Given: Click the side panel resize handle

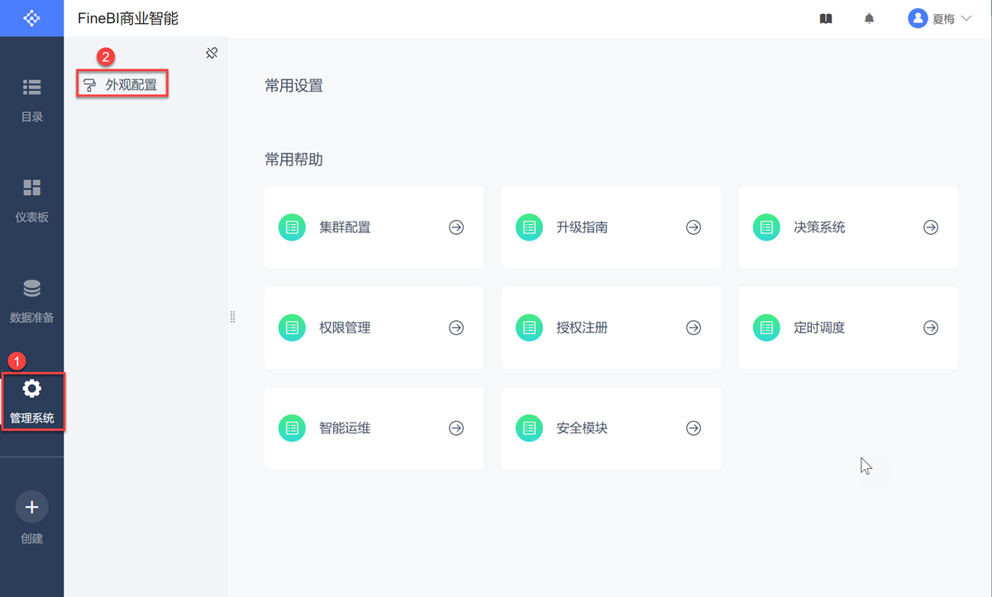Looking at the screenshot, I should coord(232,317).
